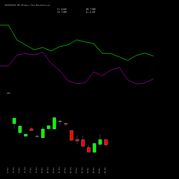Select the last red candlestick for 04 Dec
Image resolution: width=179 pixels, height=179 pixels.
tap(106, 142)
